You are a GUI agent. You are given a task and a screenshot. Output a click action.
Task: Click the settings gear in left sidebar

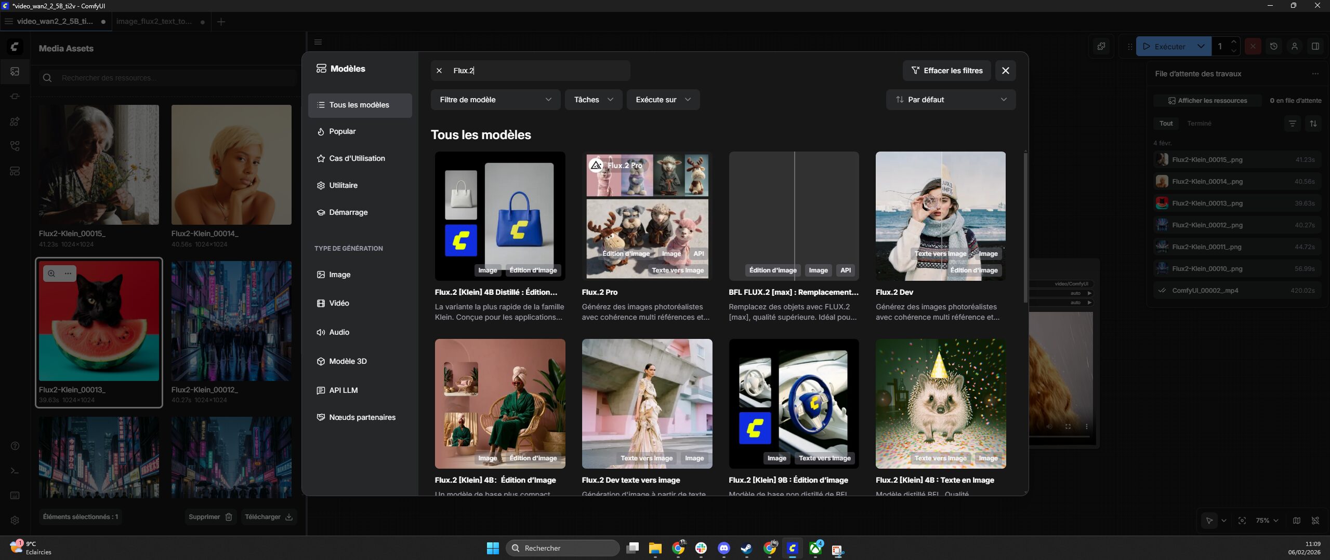tap(15, 520)
